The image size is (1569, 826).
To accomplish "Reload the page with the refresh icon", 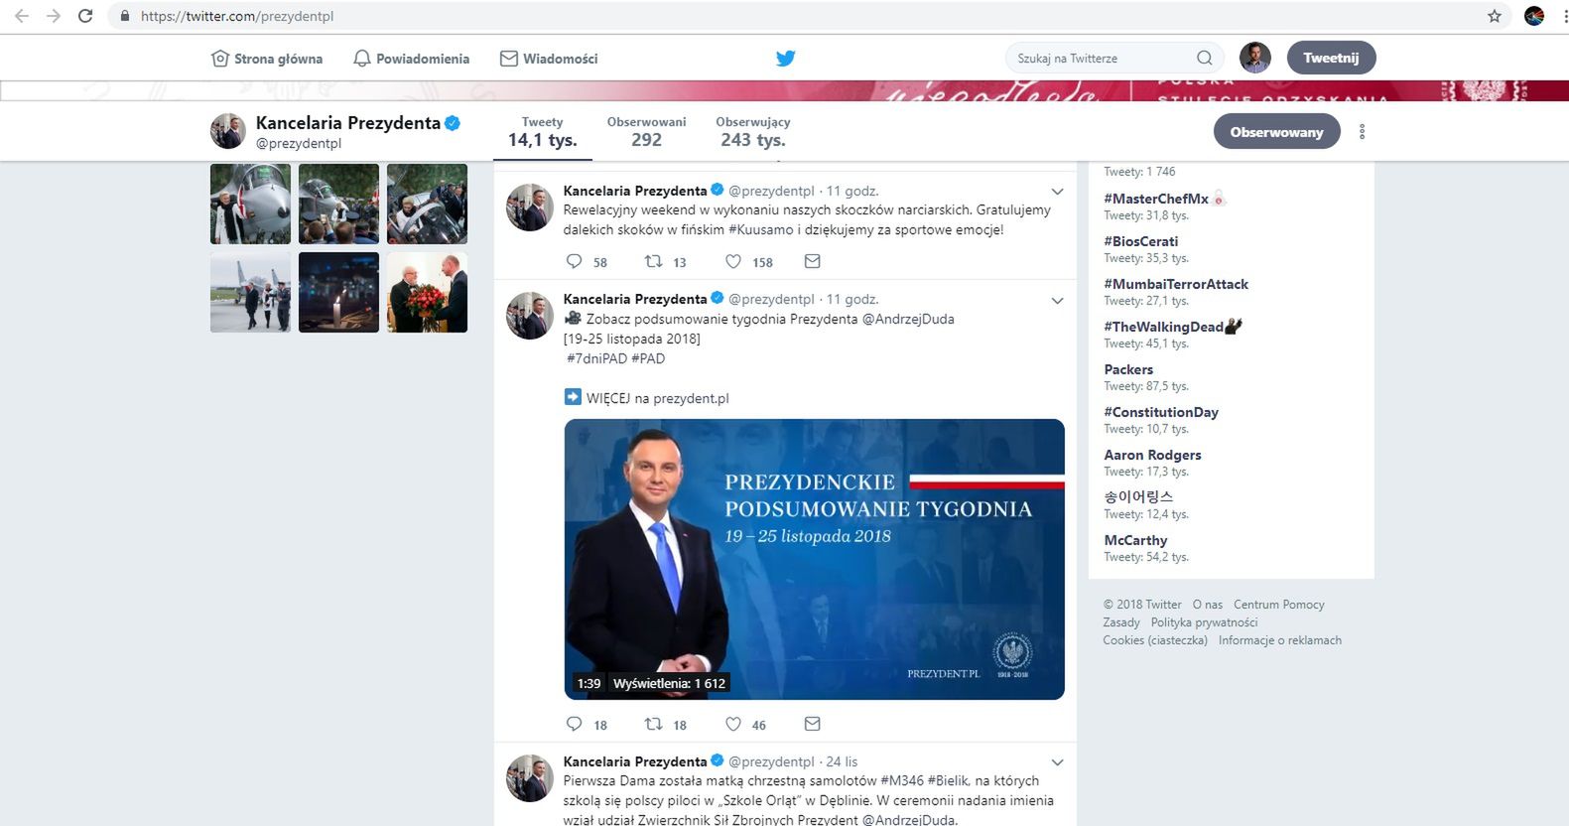I will (x=85, y=16).
